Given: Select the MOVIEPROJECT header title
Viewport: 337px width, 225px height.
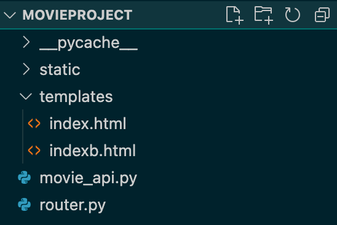Looking at the screenshot, I should click(x=77, y=15).
